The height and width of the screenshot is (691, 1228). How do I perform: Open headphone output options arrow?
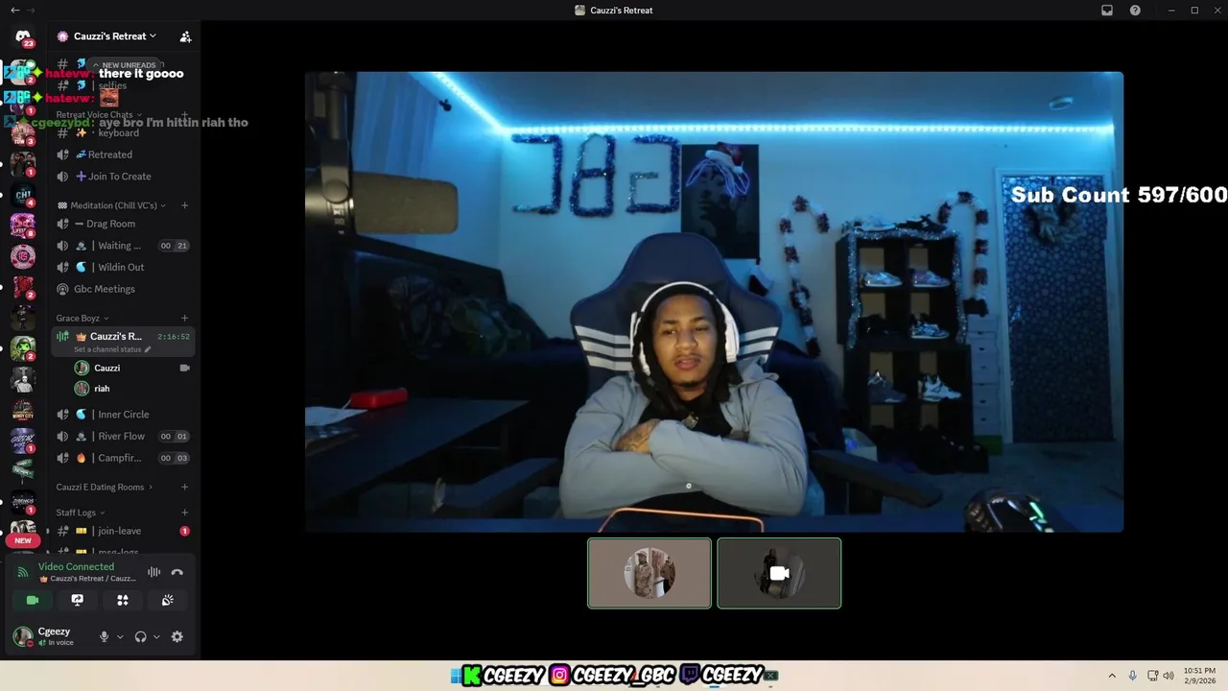[x=156, y=636]
